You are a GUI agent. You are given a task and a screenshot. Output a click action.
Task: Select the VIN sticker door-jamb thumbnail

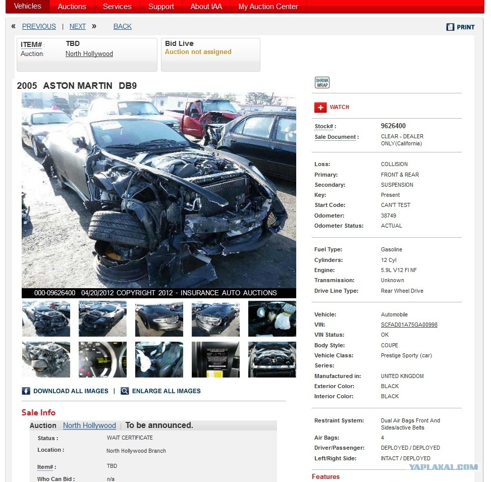[x=216, y=359]
